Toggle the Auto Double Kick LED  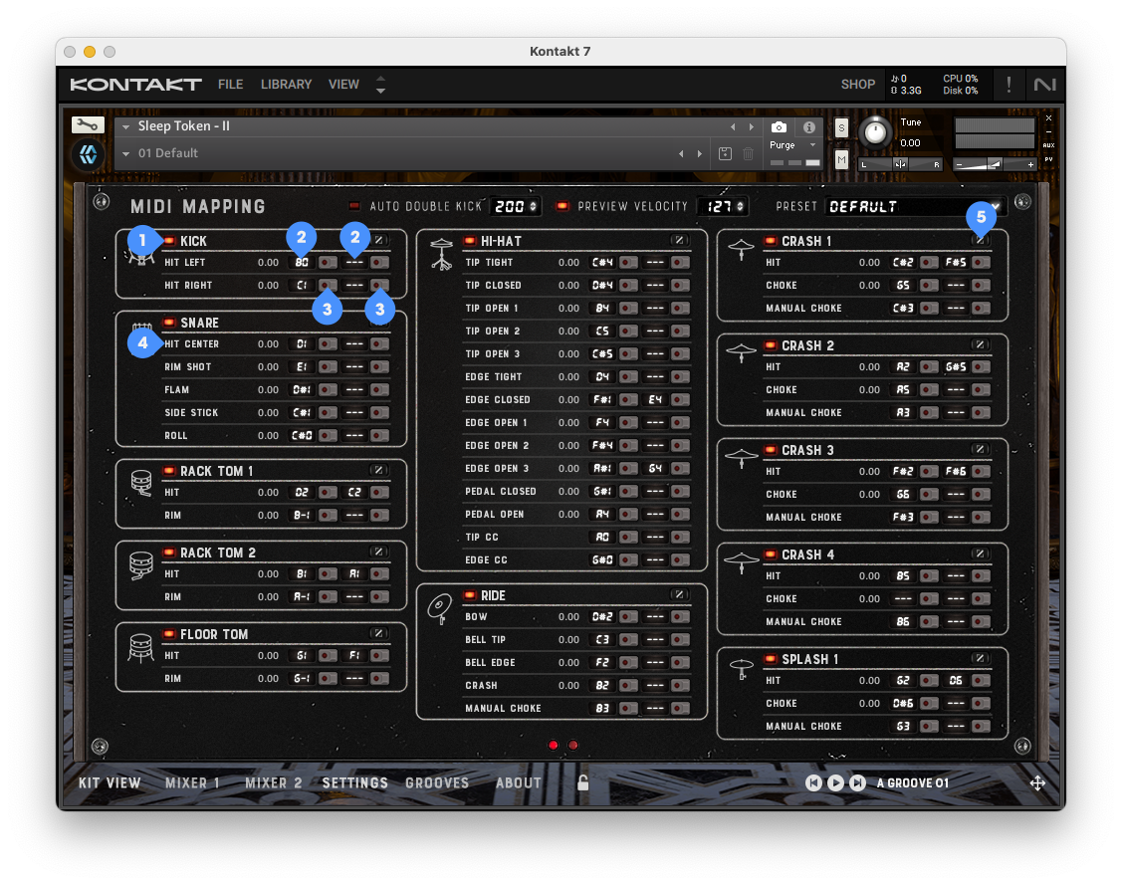[x=355, y=206]
